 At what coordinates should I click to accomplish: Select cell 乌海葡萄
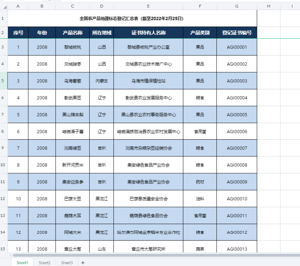pyautogui.click(x=72, y=81)
